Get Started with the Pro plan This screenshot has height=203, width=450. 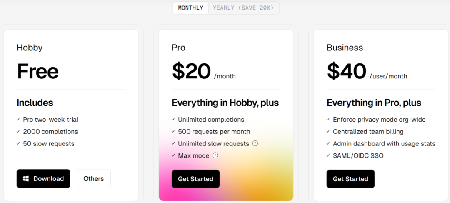[x=196, y=179]
